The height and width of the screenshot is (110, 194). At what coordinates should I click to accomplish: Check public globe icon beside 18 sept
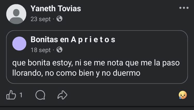[x=59, y=50]
